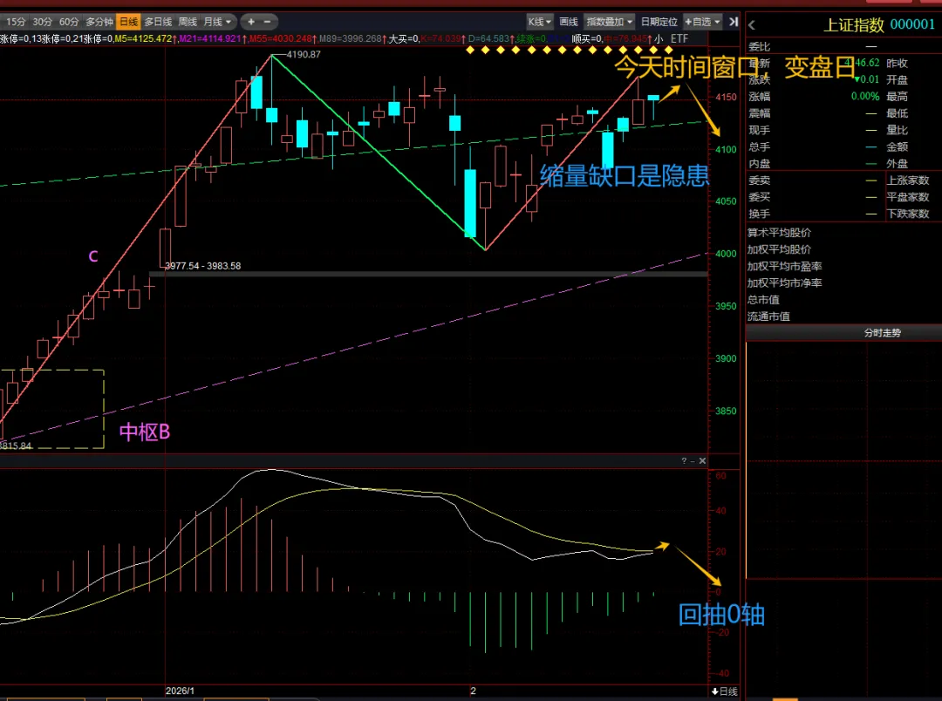The image size is (942, 701).
Task: Go back using the left chevron
Action: coord(752,25)
